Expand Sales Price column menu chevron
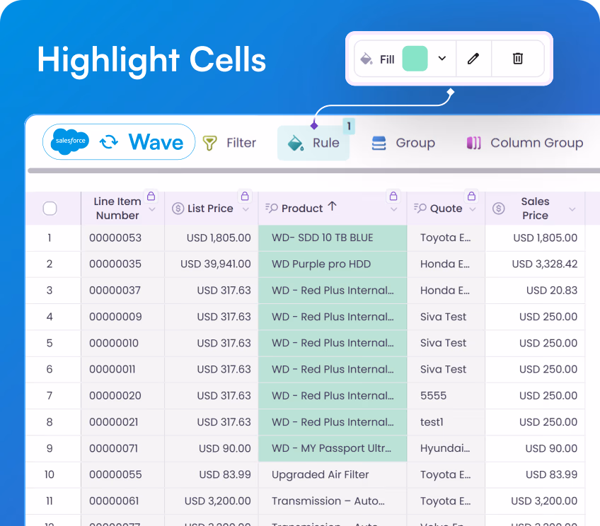This screenshot has width=600, height=526. pos(572,209)
